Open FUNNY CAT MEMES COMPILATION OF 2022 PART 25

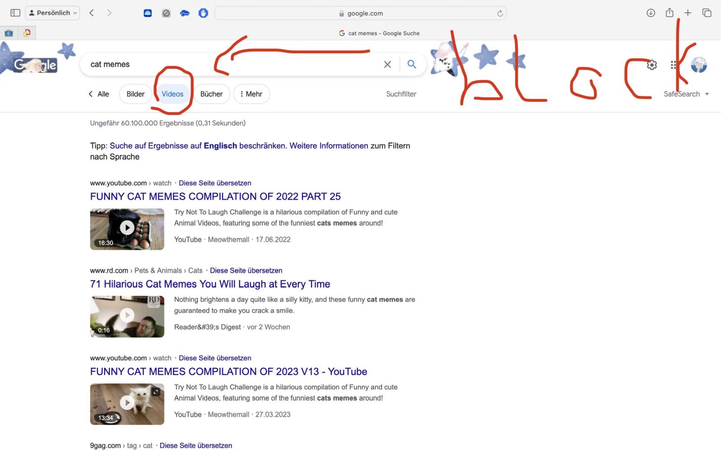coord(215,196)
